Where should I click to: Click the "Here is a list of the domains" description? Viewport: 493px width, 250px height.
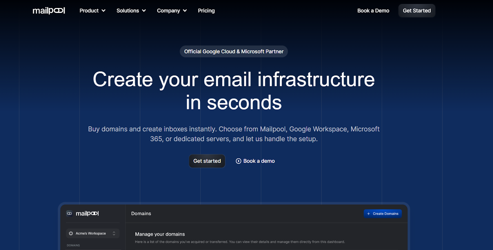click(240, 242)
